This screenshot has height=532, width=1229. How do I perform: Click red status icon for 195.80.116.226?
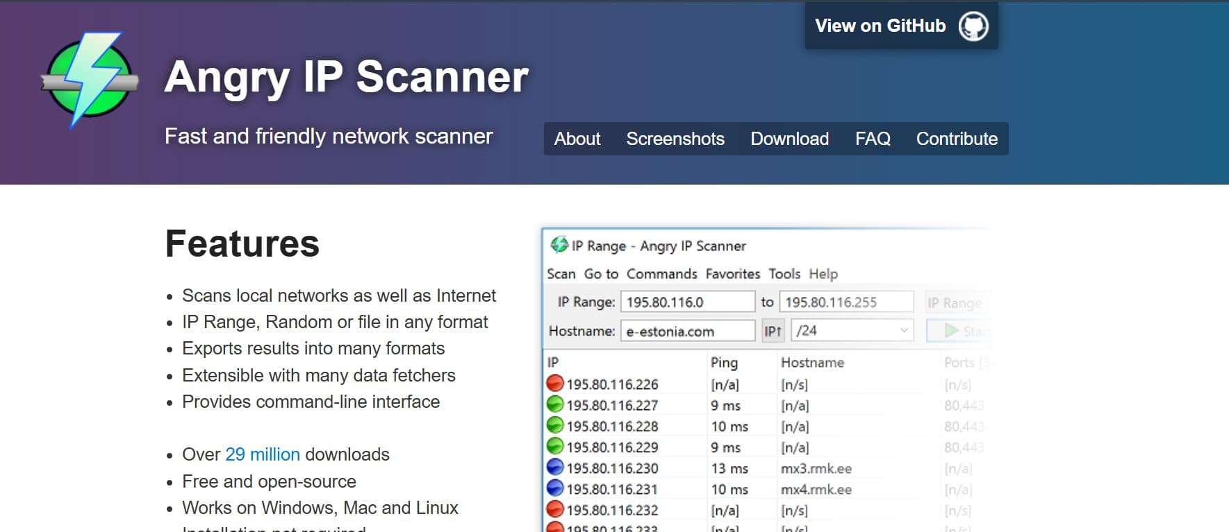click(x=554, y=383)
